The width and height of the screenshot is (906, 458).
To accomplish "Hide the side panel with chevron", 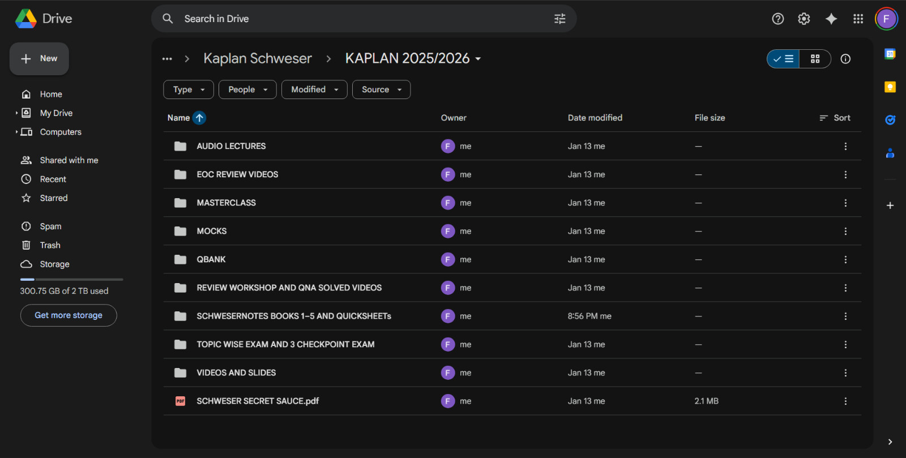I will [890, 442].
